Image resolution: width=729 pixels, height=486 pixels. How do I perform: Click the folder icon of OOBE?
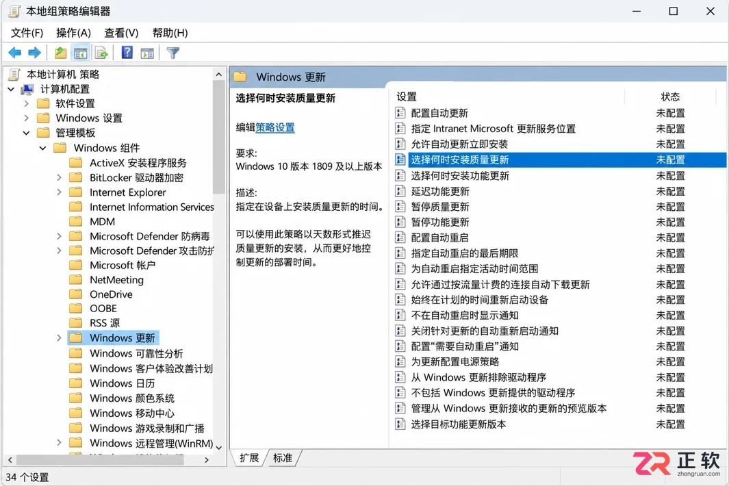click(76, 308)
